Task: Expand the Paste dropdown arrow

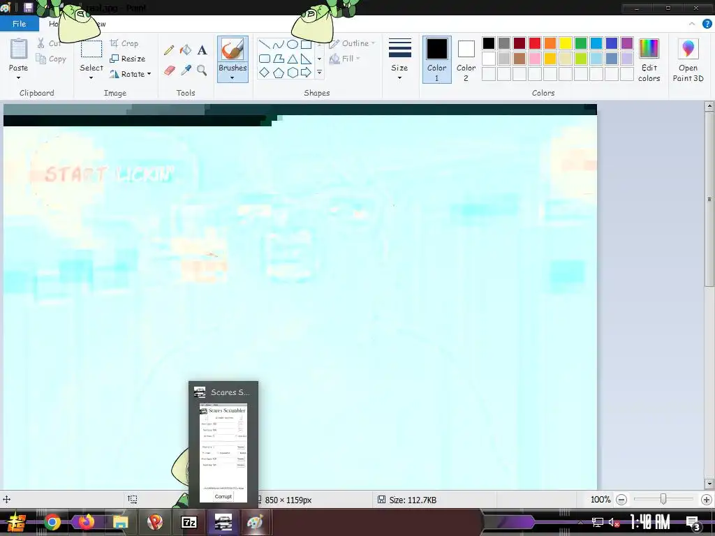Action: coord(18,78)
